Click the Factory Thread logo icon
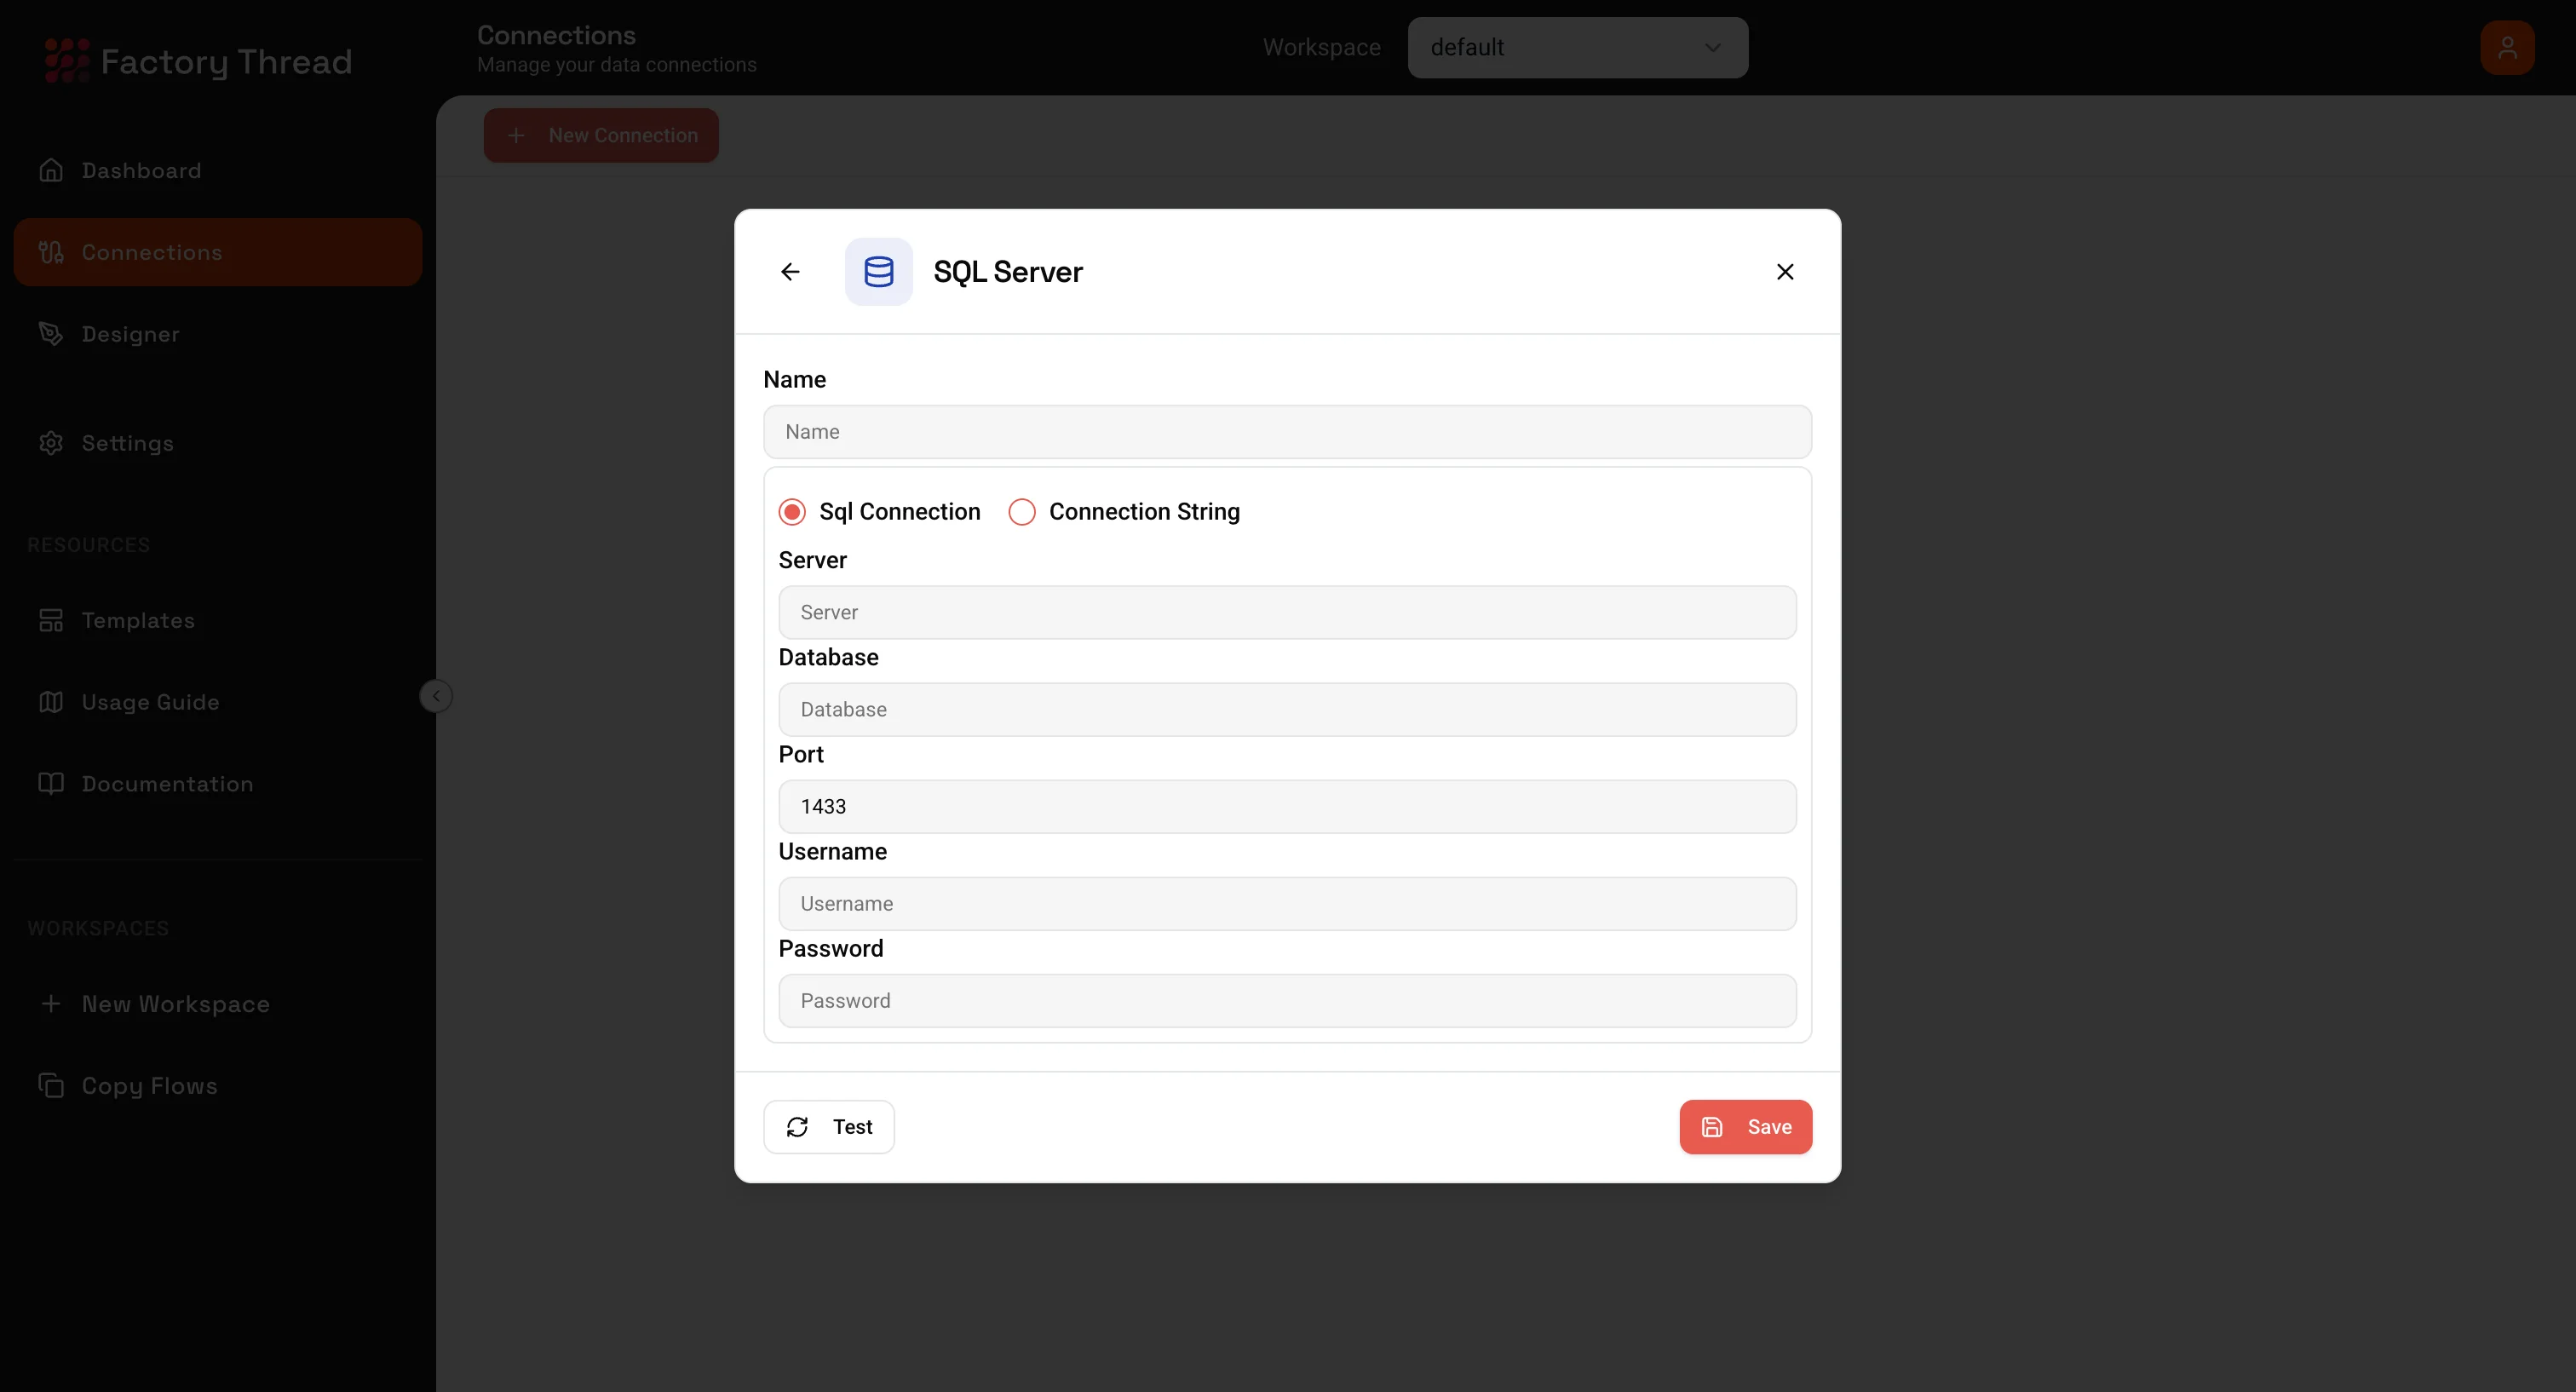 (67, 61)
